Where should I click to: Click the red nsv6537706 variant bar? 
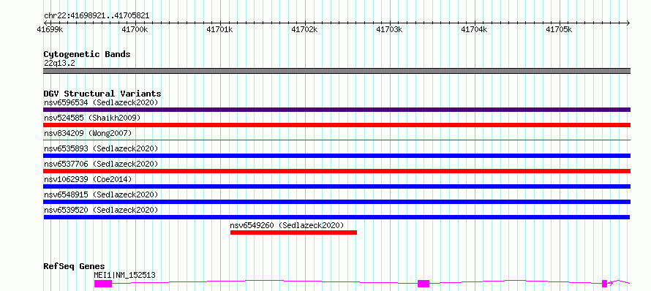[336, 171]
